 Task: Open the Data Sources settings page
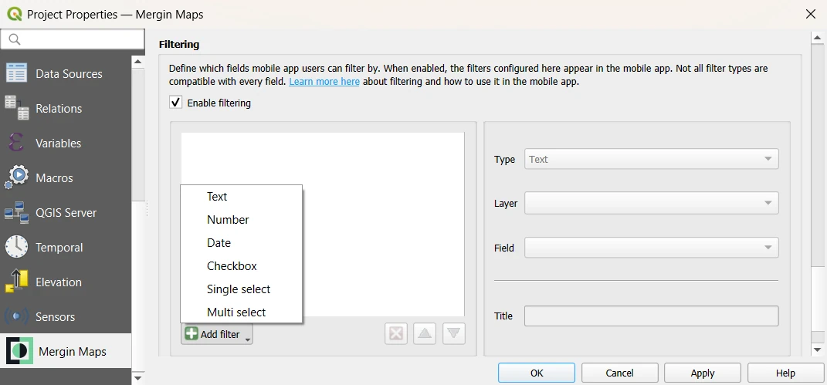pos(66,74)
